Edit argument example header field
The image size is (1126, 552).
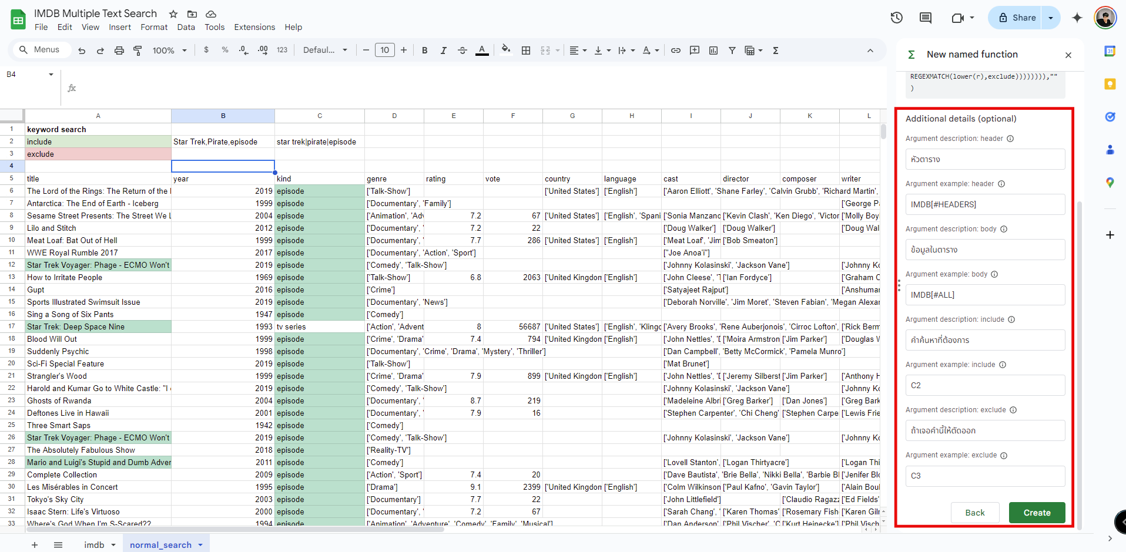click(985, 204)
